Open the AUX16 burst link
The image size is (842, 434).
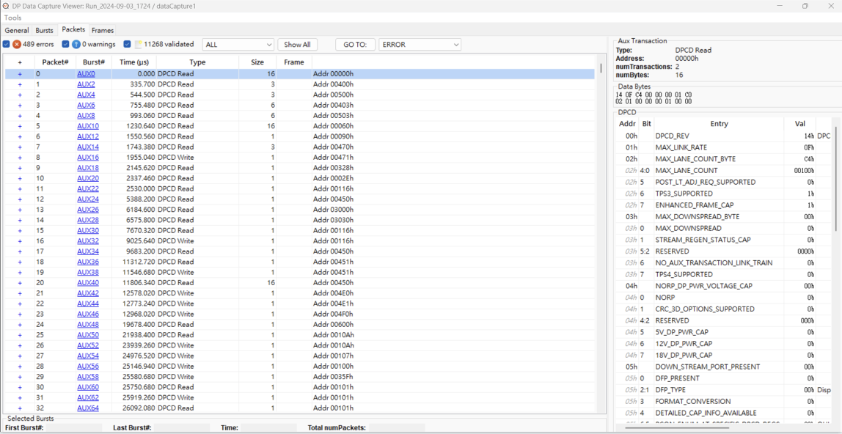pyautogui.click(x=87, y=157)
